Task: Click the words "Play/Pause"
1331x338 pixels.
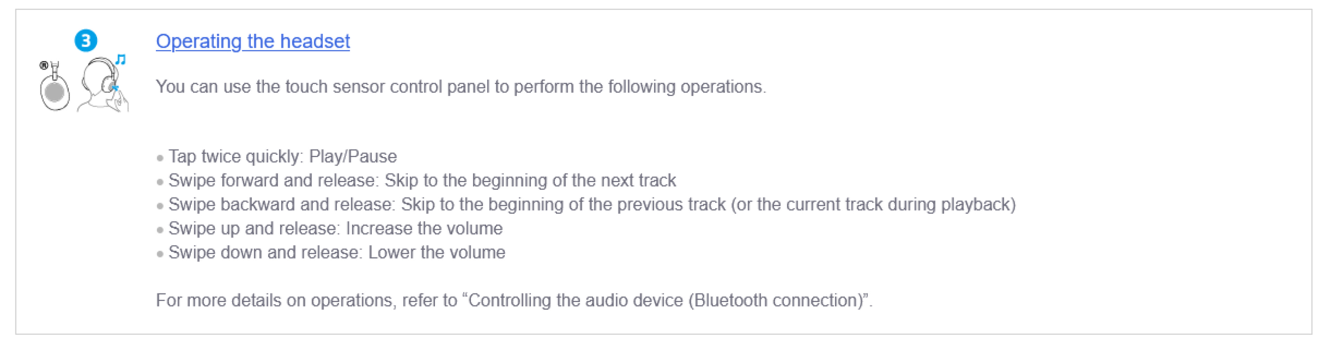Action: [x=353, y=156]
